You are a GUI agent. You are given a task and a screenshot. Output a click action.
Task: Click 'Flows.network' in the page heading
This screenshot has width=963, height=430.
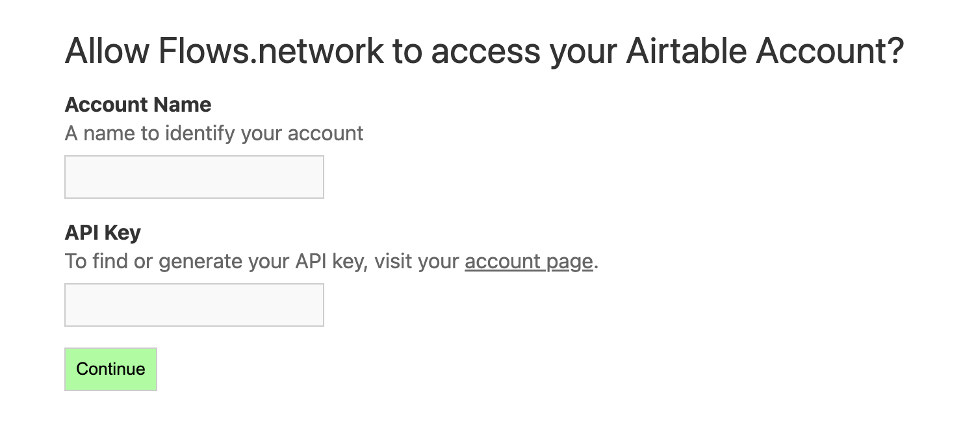pyautogui.click(x=270, y=51)
